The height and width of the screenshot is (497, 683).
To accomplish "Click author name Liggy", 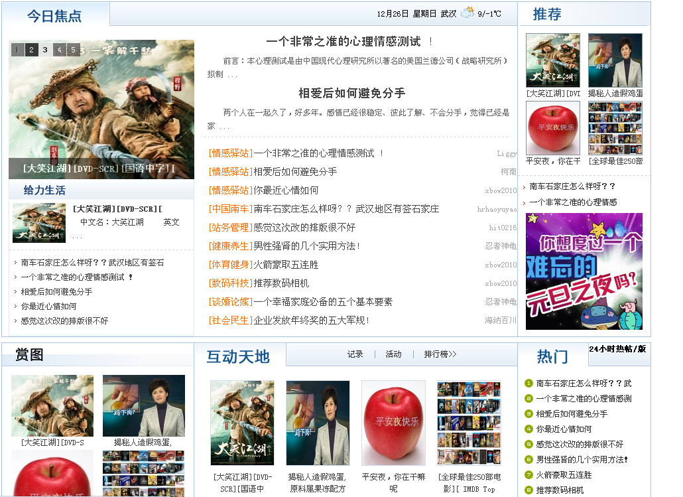I will click(507, 153).
